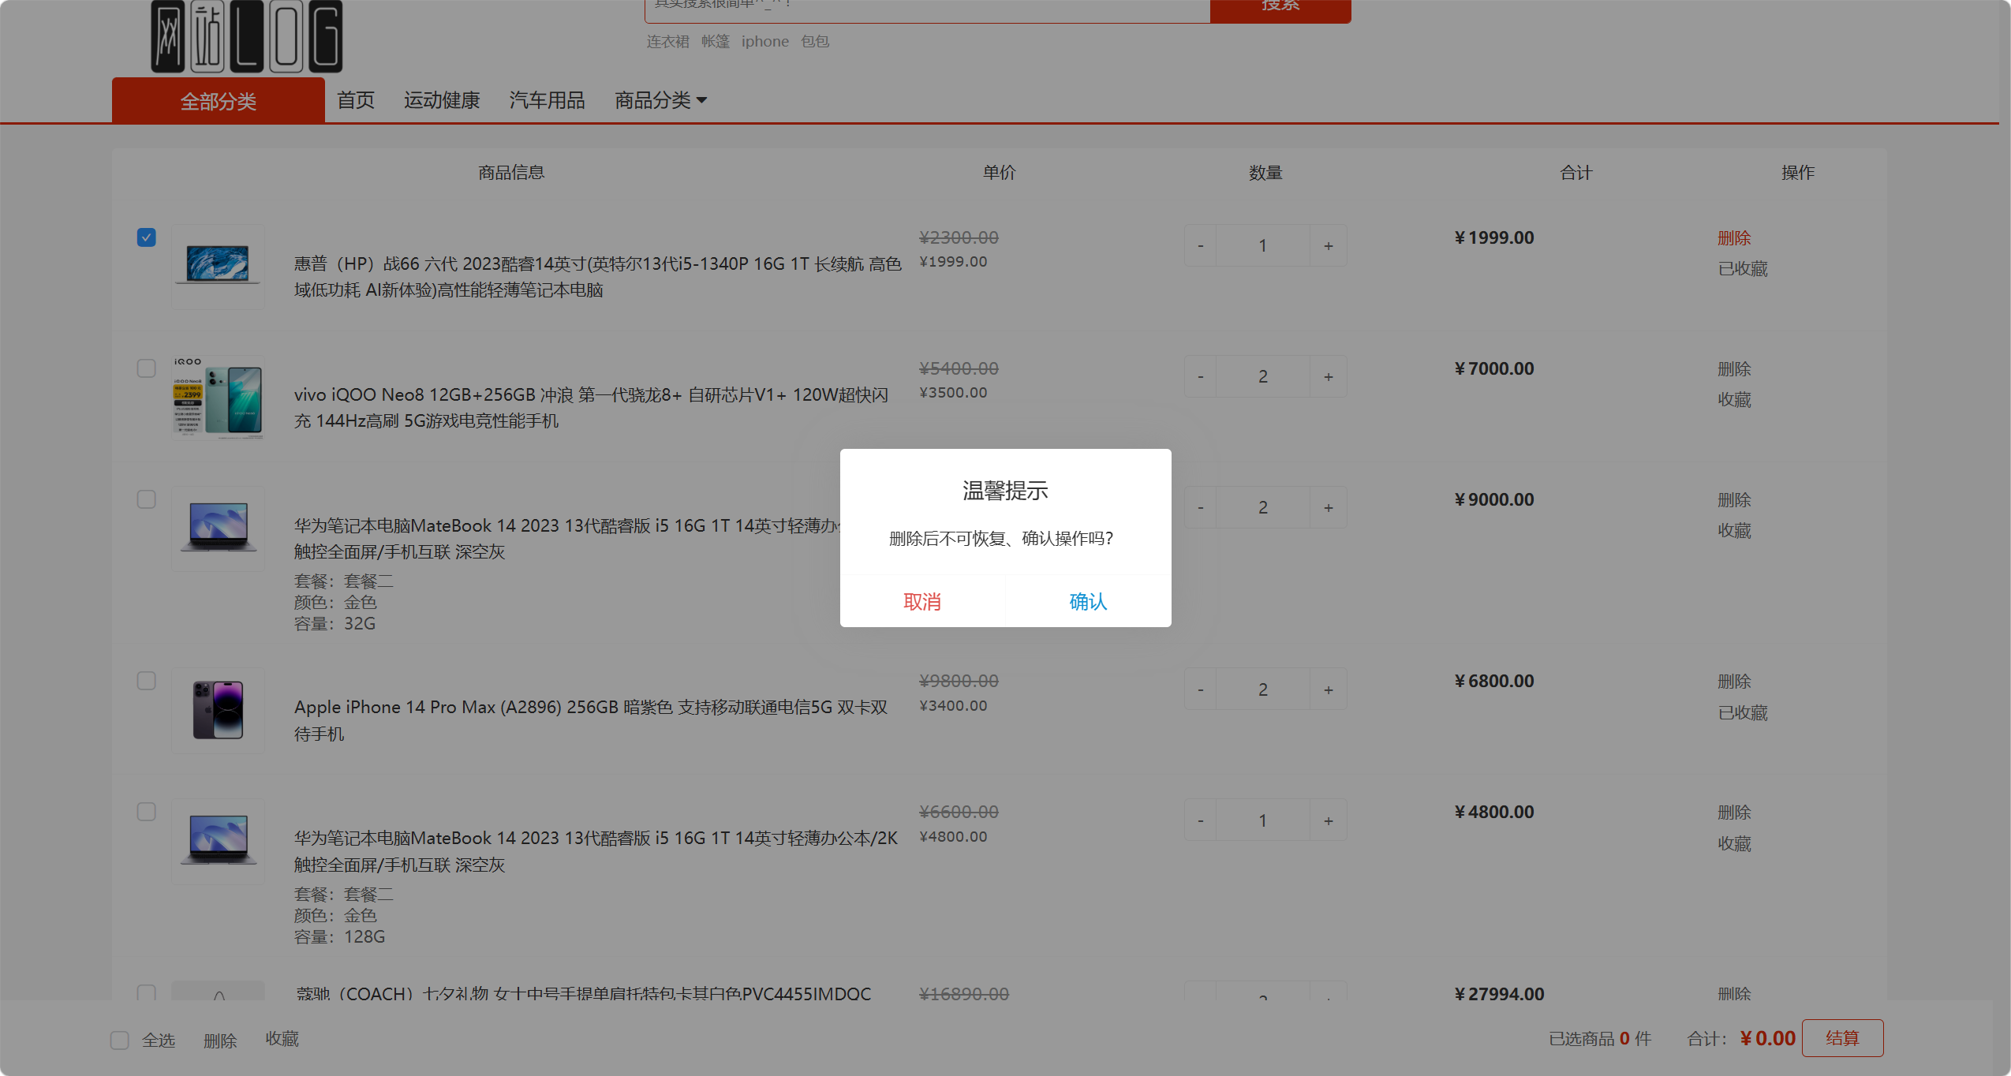The height and width of the screenshot is (1076, 2011).
Task: Decrease quantity of iPhone 14 Pro Max
Action: point(1201,689)
